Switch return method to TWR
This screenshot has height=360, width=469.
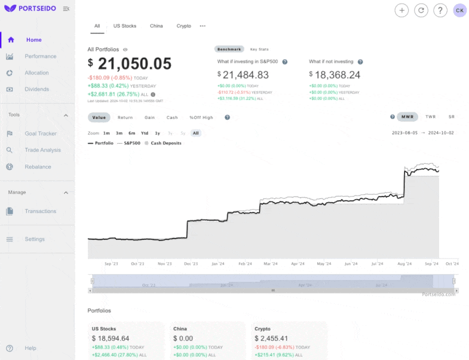(x=430, y=117)
